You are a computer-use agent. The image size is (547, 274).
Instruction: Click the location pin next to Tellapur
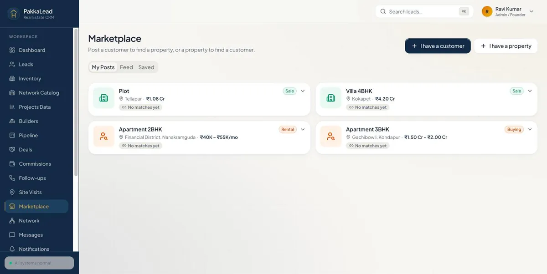(121, 99)
